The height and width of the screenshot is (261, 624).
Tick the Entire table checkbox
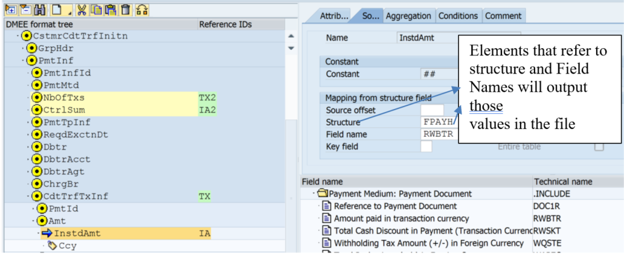point(598,147)
